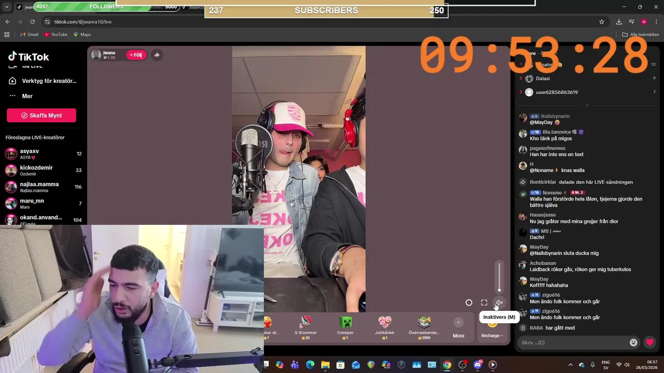This screenshot has width=664, height=373.
Task: Open Discord from the taskbar
Action: click(477, 365)
